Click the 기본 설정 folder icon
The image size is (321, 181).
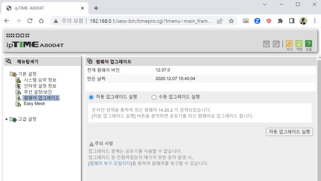coord(13,74)
